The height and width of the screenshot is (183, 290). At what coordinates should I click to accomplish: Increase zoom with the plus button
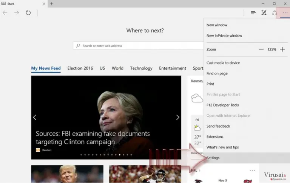tap(282, 49)
